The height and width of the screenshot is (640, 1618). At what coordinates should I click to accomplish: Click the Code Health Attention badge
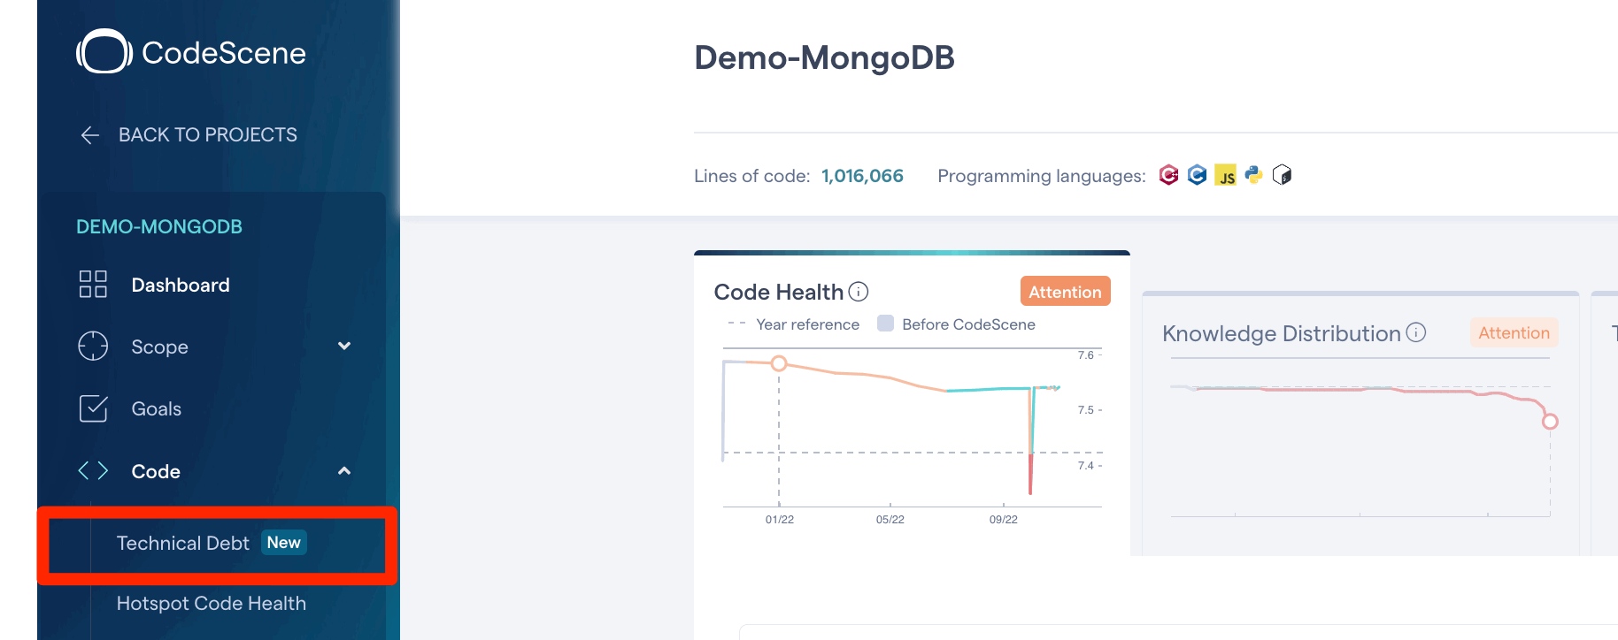[x=1065, y=292]
